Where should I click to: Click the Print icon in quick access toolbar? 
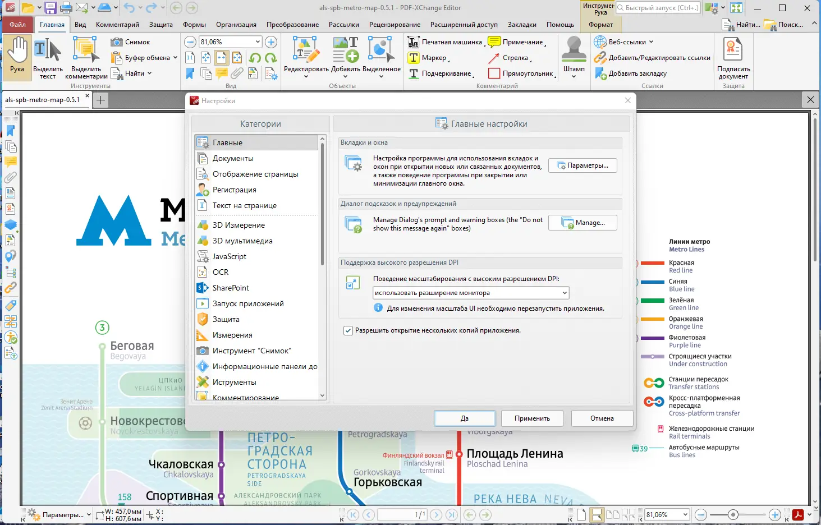[66, 8]
